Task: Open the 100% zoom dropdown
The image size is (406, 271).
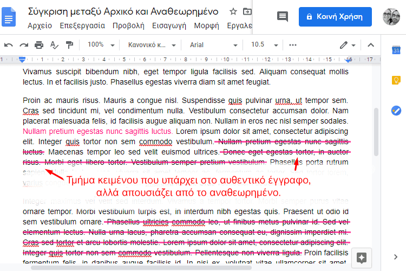Action: 101,45
